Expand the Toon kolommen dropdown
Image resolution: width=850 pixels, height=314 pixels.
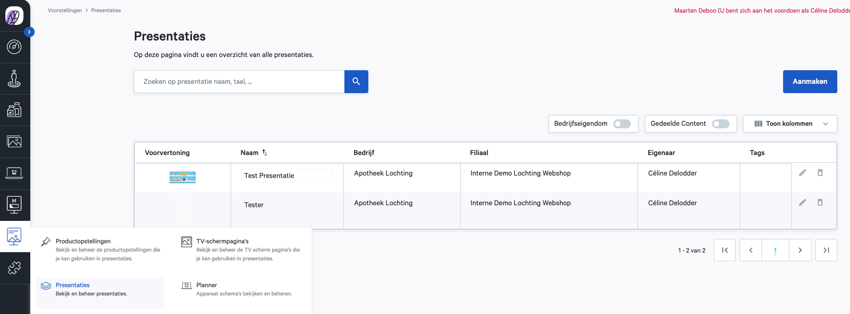(x=789, y=124)
